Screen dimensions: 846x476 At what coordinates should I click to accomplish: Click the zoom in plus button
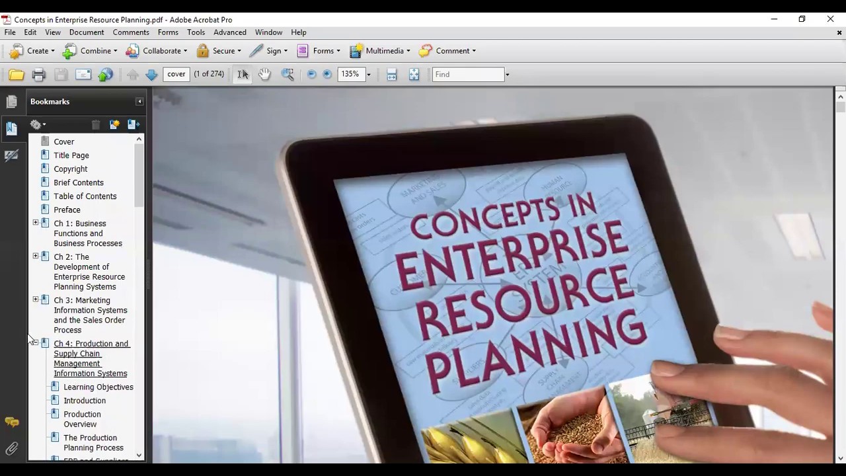point(327,75)
